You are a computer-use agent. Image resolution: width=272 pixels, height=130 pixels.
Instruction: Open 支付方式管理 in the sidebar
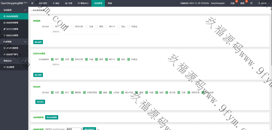(x=12, y=29)
